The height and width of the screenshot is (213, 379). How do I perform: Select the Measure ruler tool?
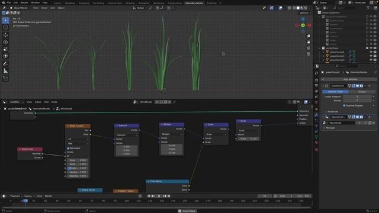tap(5, 71)
